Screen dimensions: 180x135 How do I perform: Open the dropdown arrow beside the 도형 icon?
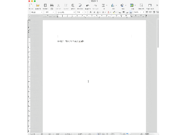[126, 5]
